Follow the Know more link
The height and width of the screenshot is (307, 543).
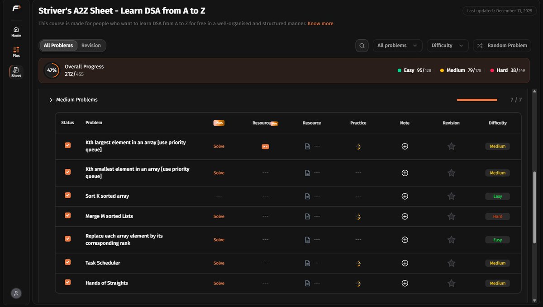click(320, 23)
